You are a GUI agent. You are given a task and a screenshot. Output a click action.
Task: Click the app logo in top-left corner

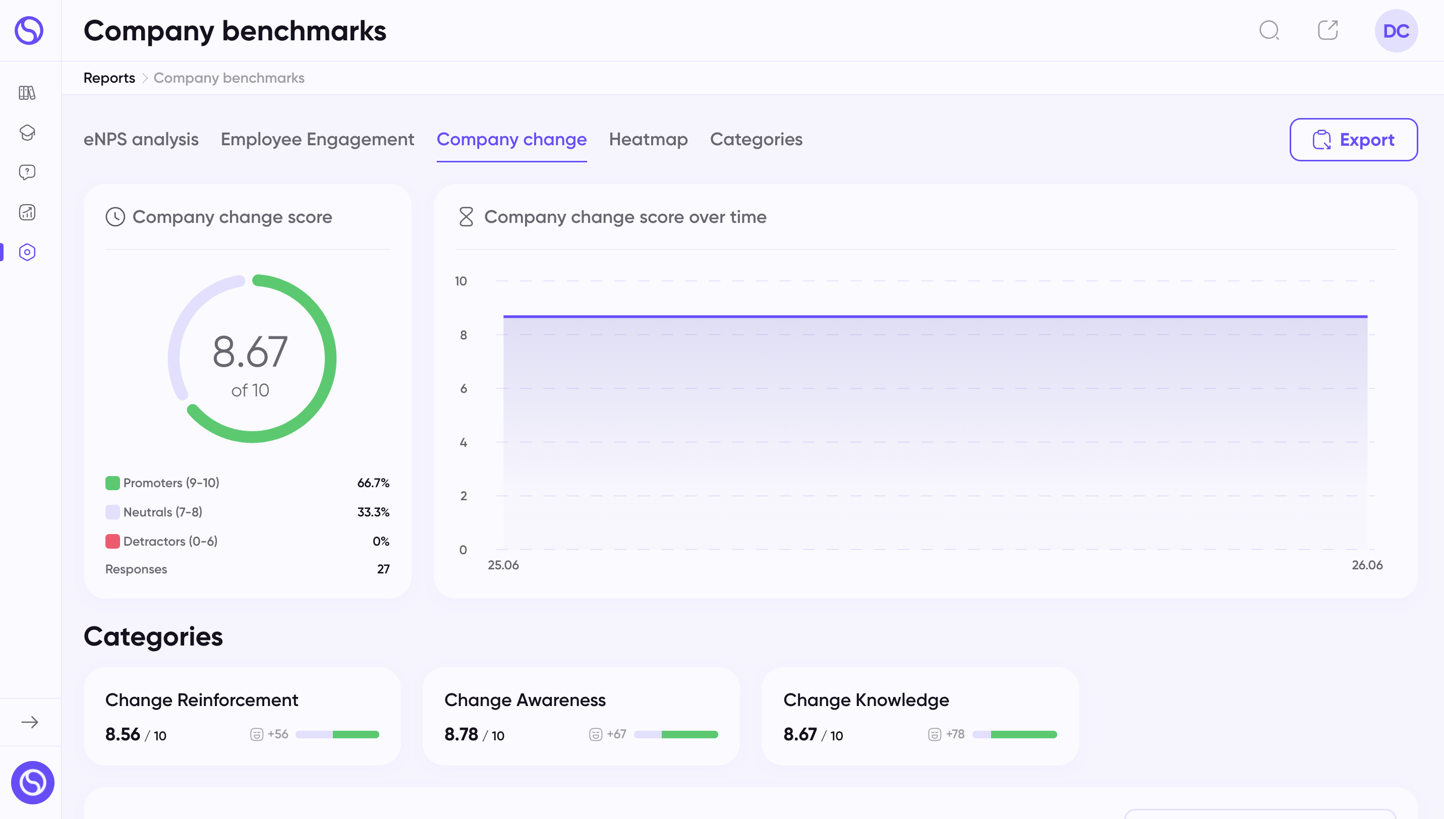[x=29, y=30]
